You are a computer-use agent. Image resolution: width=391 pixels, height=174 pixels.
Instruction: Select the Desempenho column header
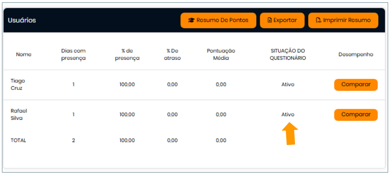coord(356,54)
